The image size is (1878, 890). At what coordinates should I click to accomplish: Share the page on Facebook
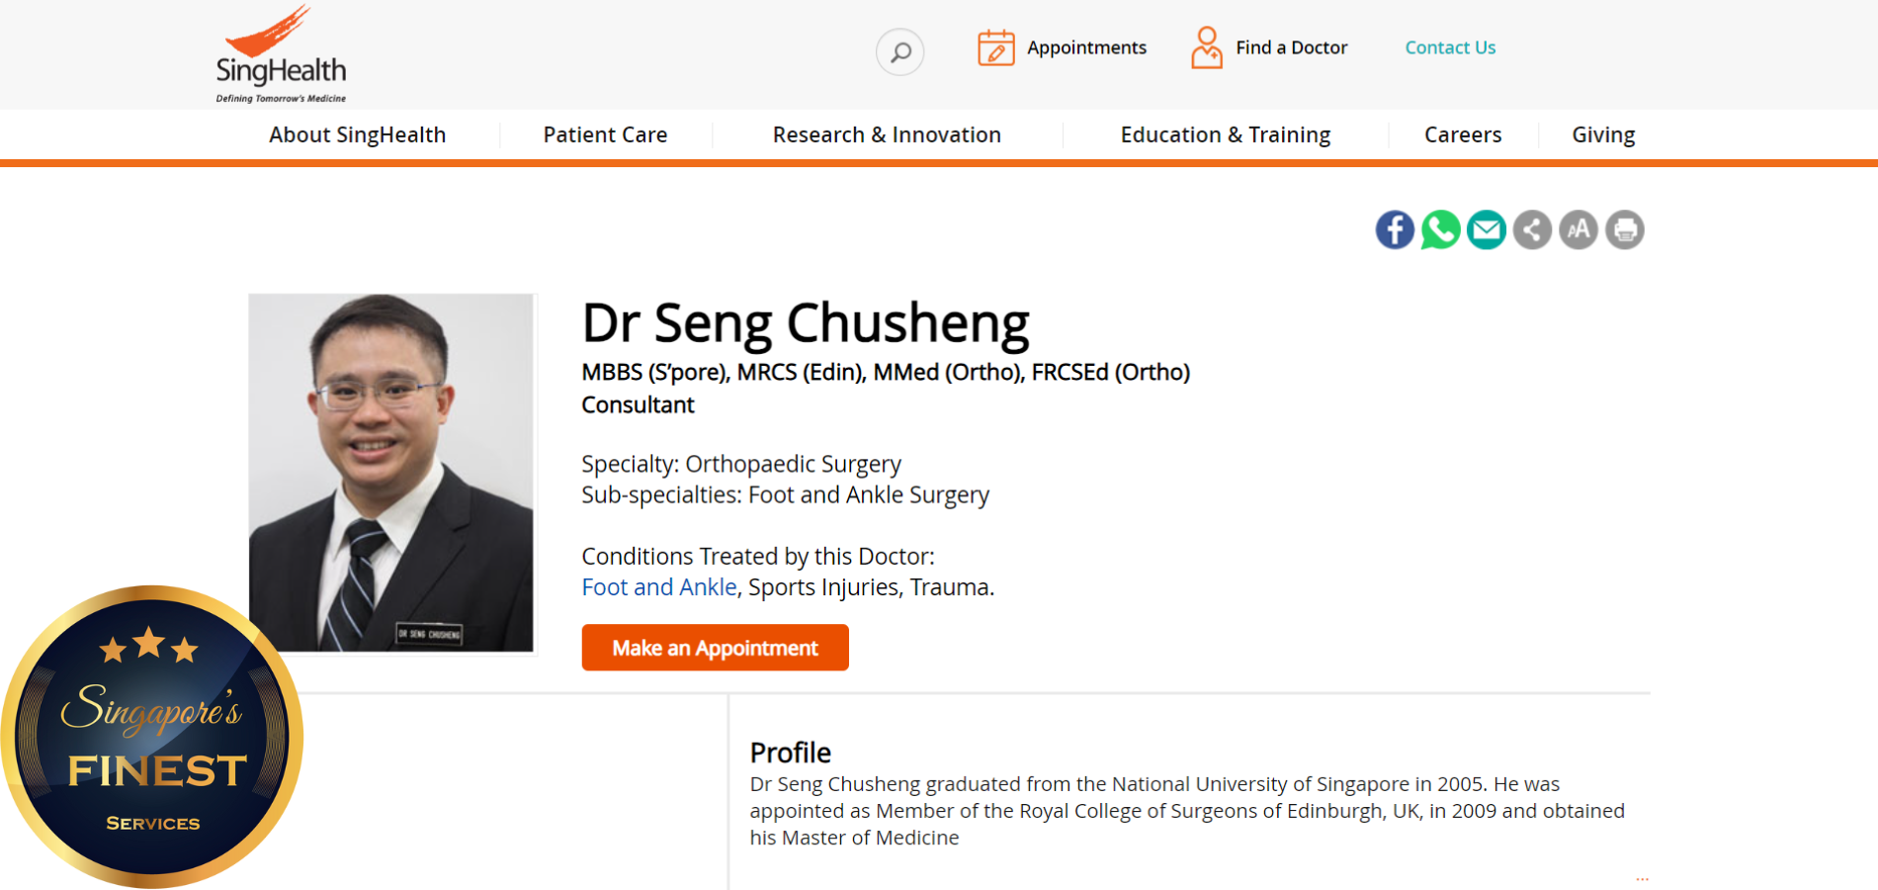click(x=1395, y=229)
